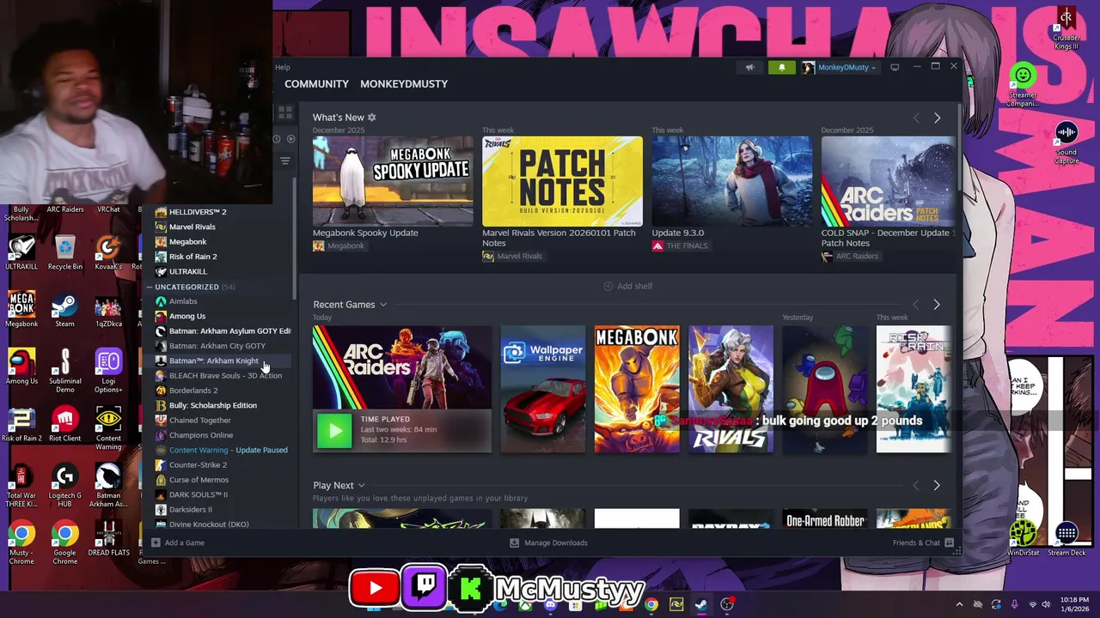The height and width of the screenshot is (618, 1100).
Task: Open the Recent Games shelf dropdown
Action: [x=383, y=305]
